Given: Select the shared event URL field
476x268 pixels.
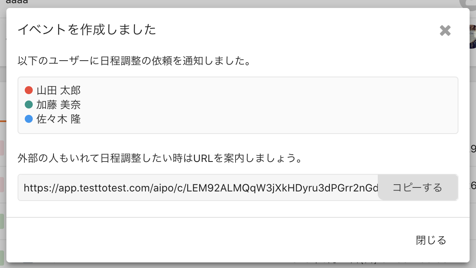Looking at the screenshot, I should tap(198, 187).
